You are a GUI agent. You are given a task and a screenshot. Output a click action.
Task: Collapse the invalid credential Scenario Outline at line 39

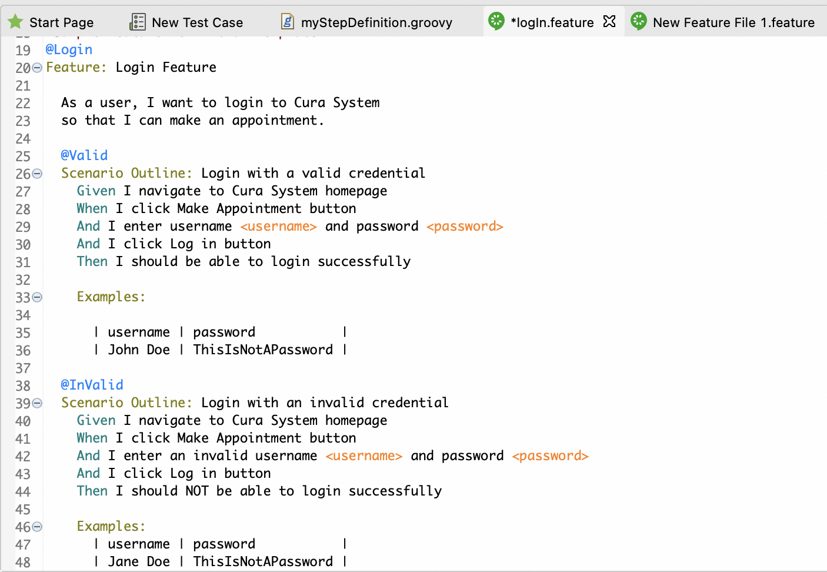click(x=36, y=403)
